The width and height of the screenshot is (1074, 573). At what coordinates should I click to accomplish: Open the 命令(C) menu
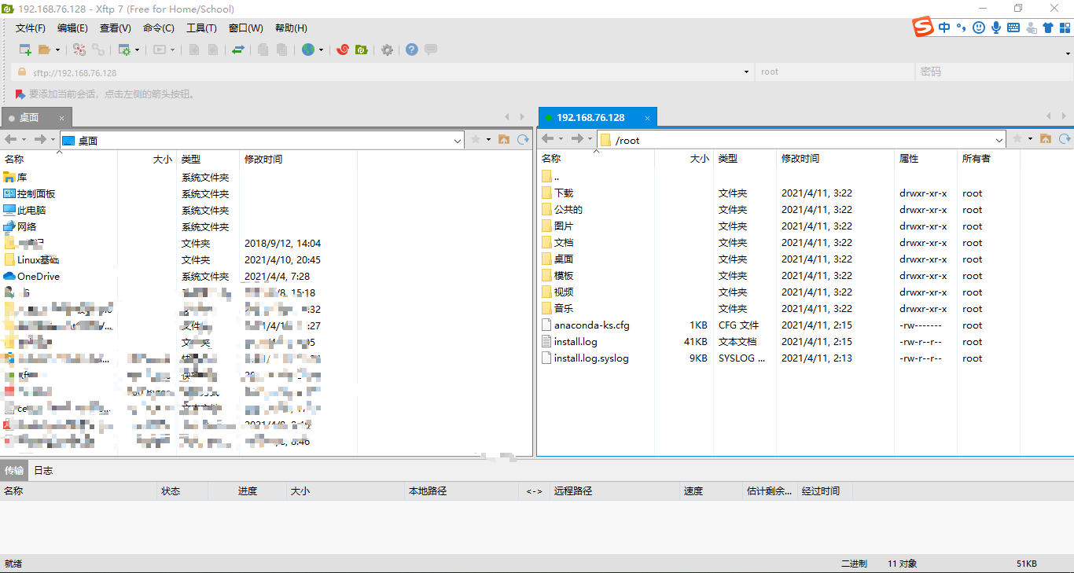click(x=158, y=28)
